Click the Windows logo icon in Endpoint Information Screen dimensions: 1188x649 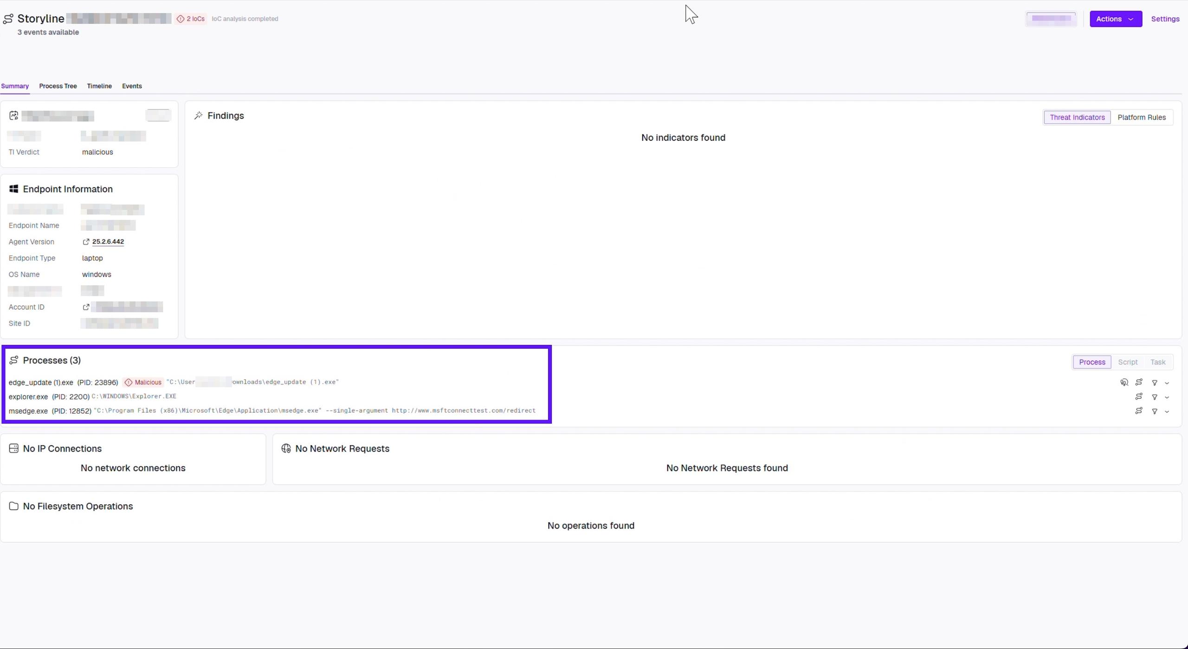click(13, 189)
